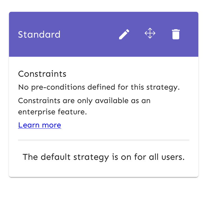Edit the Standard strategy with the pencil icon
The width and height of the screenshot is (209, 200).
pyautogui.click(x=124, y=34)
